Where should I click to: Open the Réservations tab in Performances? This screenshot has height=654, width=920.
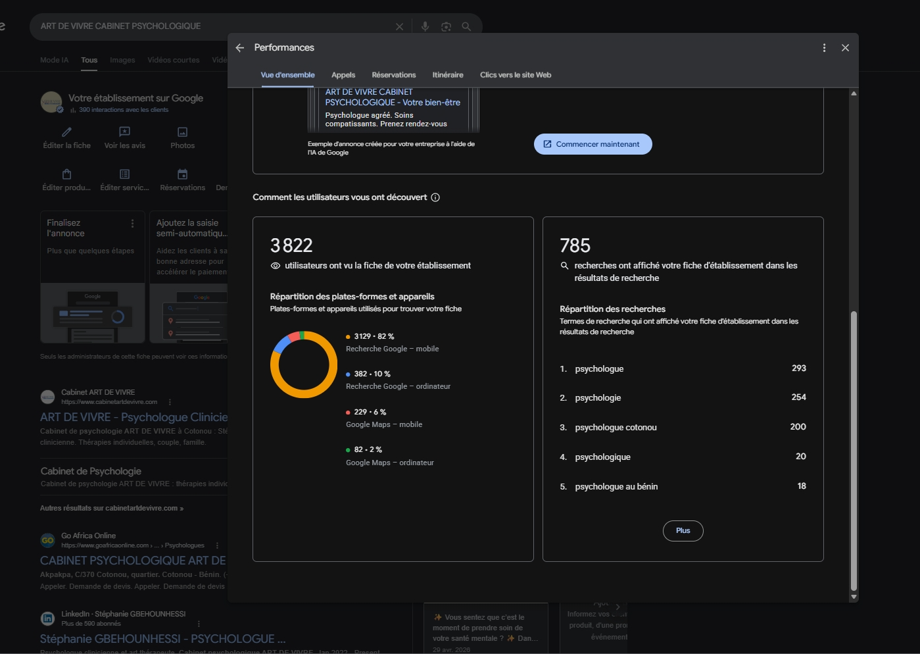click(394, 75)
